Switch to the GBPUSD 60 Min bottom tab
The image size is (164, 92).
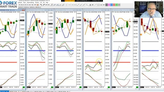pyautogui.click(x=15, y=91)
